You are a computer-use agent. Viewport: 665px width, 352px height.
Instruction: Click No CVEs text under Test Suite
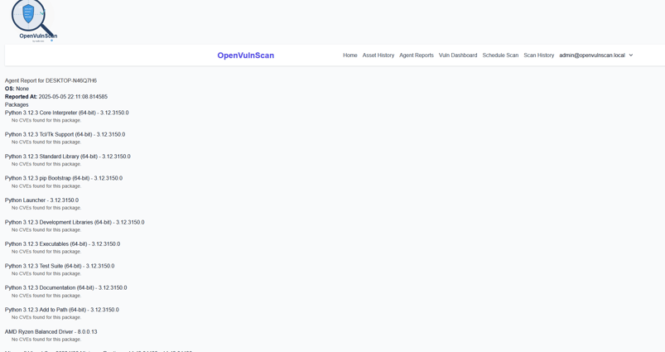pos(46,273)
